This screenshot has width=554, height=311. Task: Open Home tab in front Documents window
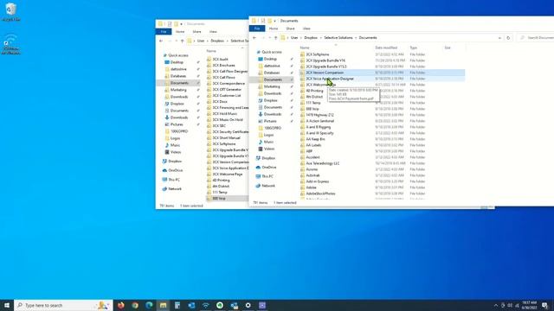274,29
